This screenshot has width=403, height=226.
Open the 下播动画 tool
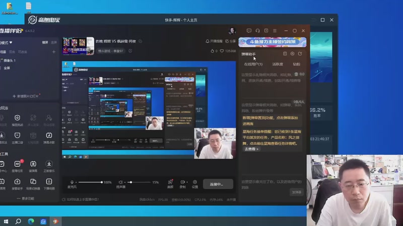[49, 184]
